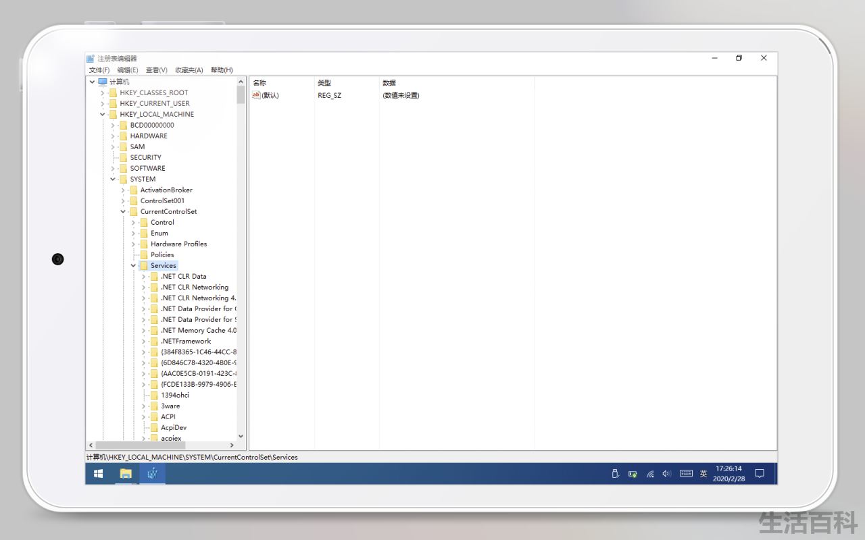Select the AcpiDev key
Viewport: 865px width, 540px height.
(174, 427)
